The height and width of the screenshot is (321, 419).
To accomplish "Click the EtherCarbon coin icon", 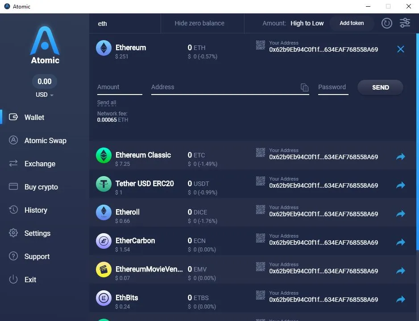I will (104, 241).
